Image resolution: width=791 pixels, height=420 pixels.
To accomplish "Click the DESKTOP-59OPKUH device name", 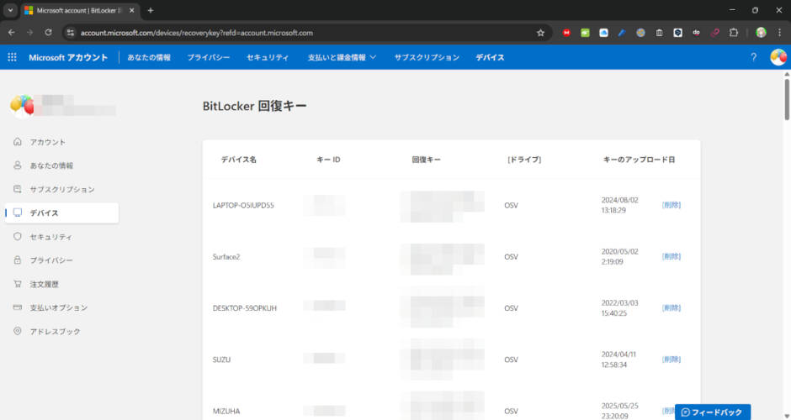I will tap(245, 308).
